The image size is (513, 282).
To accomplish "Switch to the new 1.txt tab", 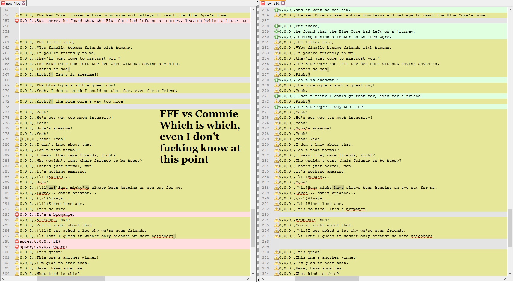I will (13, 3).
